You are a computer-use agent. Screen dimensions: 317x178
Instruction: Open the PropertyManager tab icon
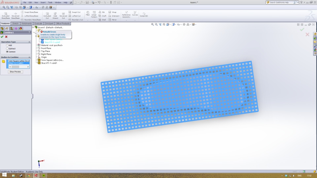(7, 28)
